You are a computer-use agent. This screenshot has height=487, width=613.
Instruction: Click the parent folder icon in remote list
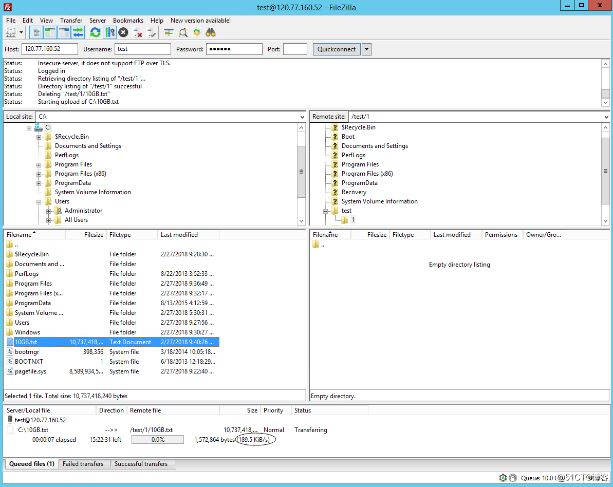[x=316, y=245]
